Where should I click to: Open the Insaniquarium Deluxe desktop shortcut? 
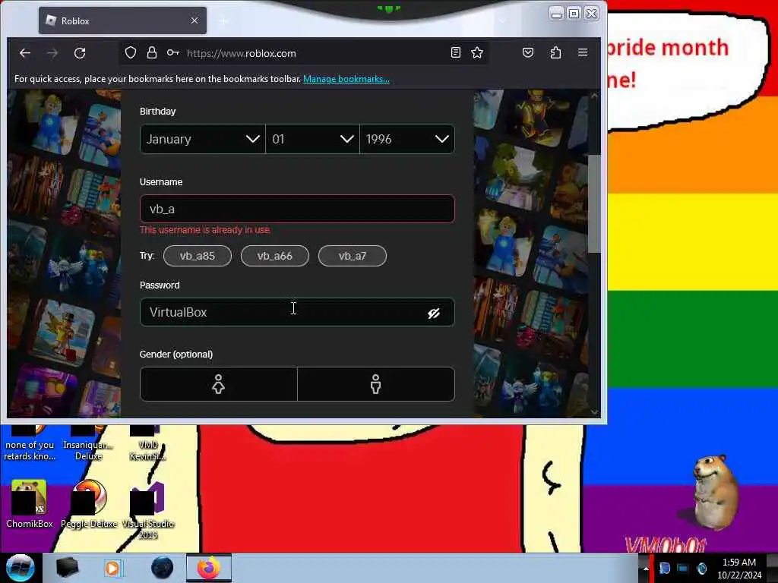tap(89, 443)
